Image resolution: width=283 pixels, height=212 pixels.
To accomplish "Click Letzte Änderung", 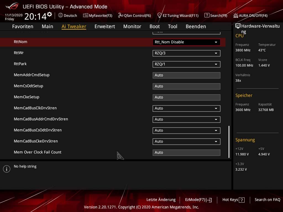I will pos(161,200).
